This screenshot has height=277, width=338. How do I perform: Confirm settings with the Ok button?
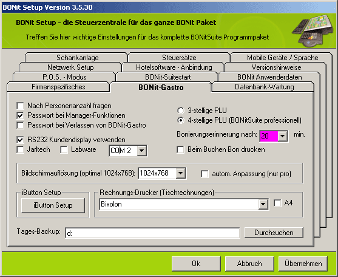196,264
